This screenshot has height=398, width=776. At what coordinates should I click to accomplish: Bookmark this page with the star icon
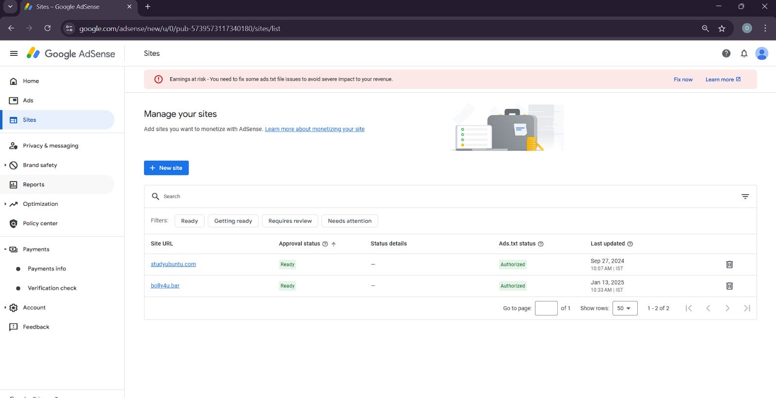click(722, 29)
